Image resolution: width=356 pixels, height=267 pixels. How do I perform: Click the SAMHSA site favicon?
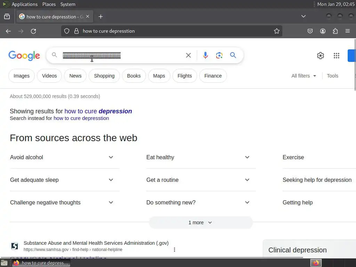coord(15,246)
